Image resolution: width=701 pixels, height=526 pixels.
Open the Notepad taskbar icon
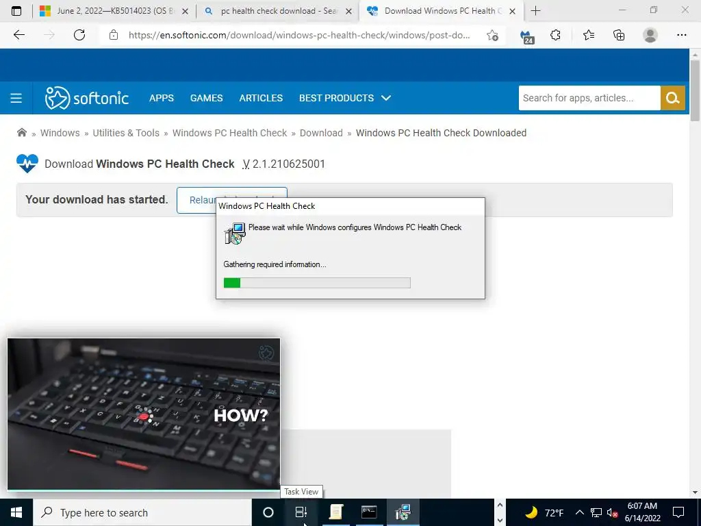335,512
